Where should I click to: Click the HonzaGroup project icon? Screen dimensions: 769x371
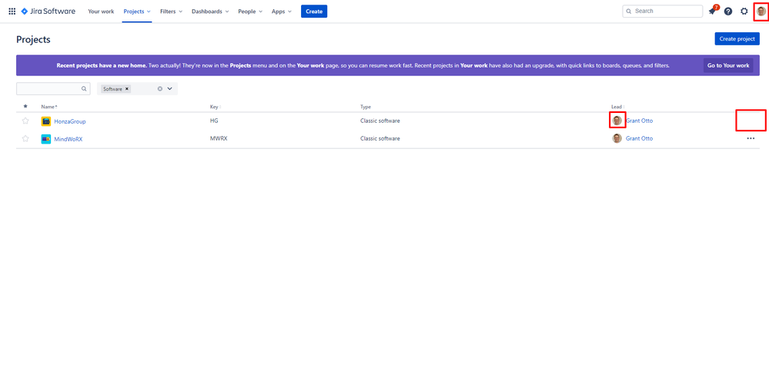pyautogui.click(x=46, y=121)
